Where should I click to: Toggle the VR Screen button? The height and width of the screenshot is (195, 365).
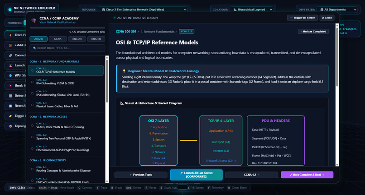(x=302, y=18)
